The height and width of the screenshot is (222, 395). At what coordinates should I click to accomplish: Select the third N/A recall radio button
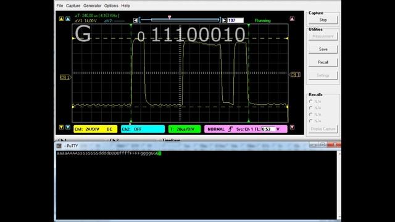tap(310, 114)
